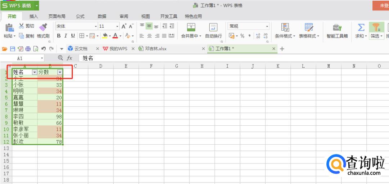Click the AutoSum (求和) sigma icon
The image size is (389, 184).
(x=361, y=27)
